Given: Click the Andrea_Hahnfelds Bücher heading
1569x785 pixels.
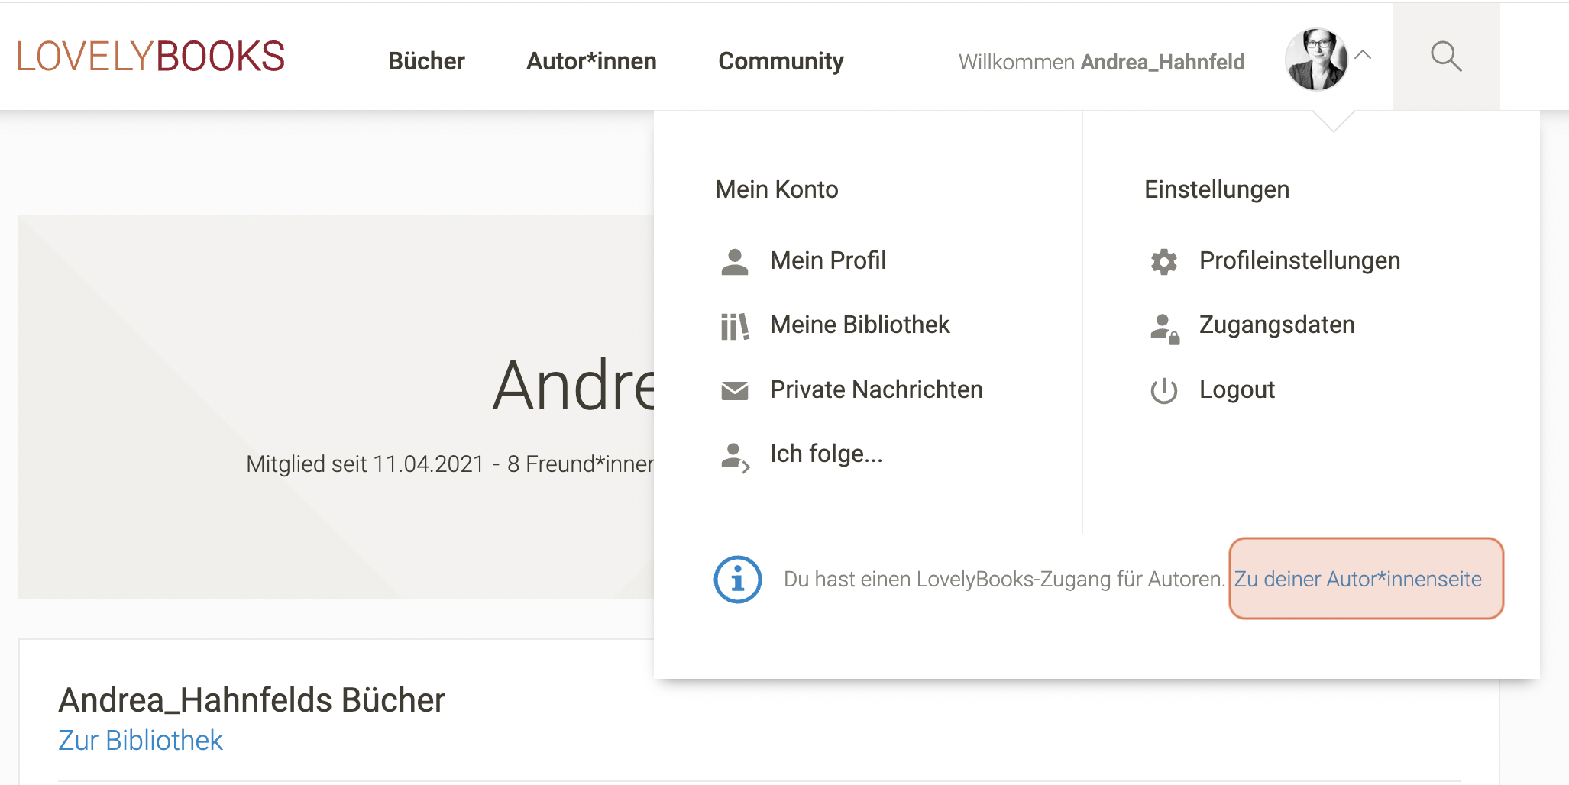Looking at the screenshot, I should tap(252, 700).
